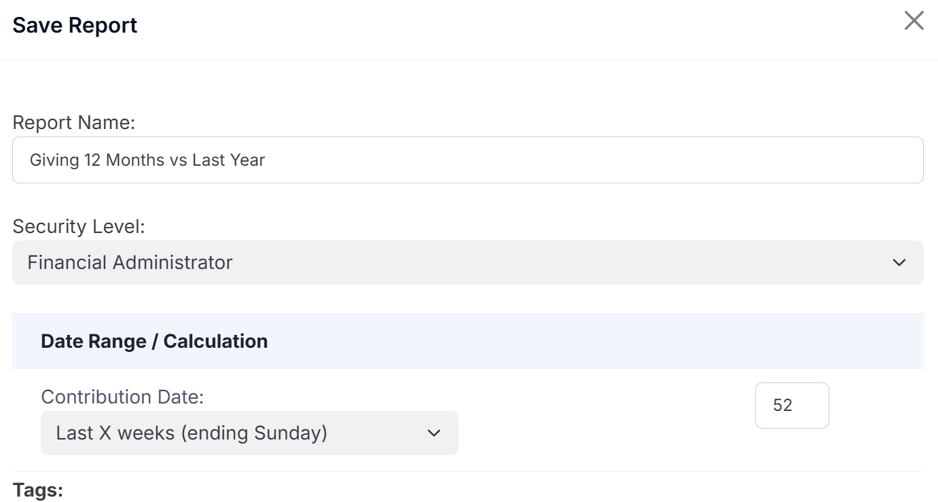
Task: Click the Date Range / Calculation header
Action: tap(155, 341)
